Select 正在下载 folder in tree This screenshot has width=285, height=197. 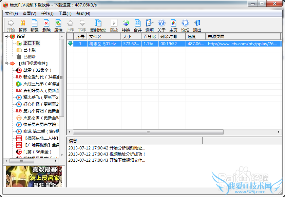pyautogui.click(x=32, y=43)
